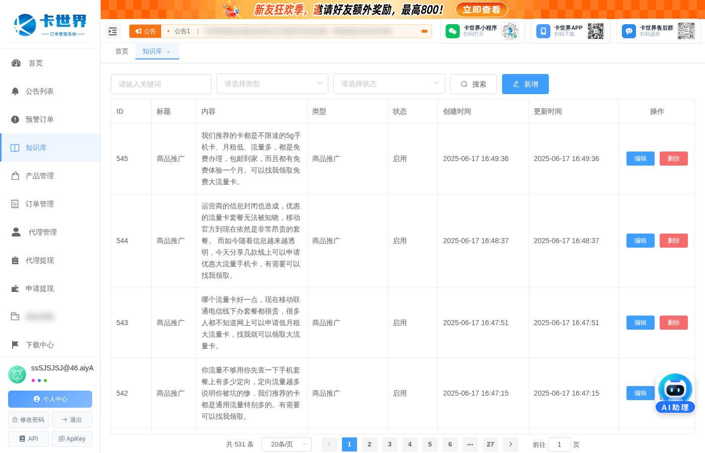Image resolution: width=705 pixels, height=453 pixels.
Task: Click the 新增 button
Action: 525,84
